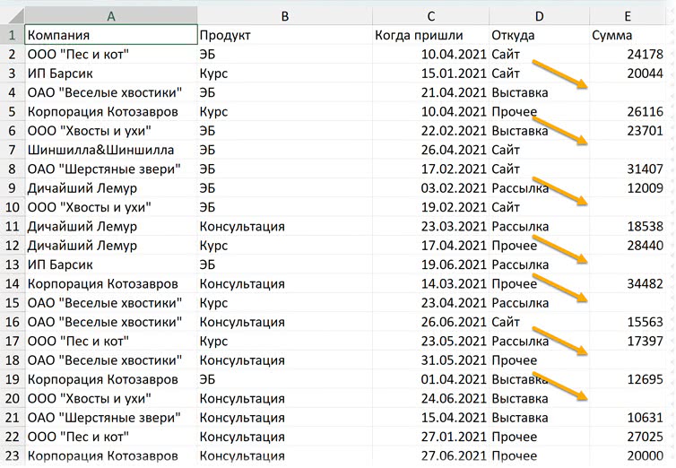The image size is (676, 468).
Task: Select 'Дичайший Лемур' in row 9
Action: pyautogui.click(x=111, y=188)
